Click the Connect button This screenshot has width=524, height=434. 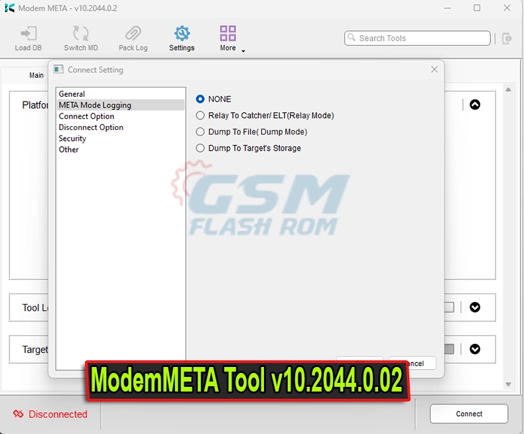[x=469, y=413]
